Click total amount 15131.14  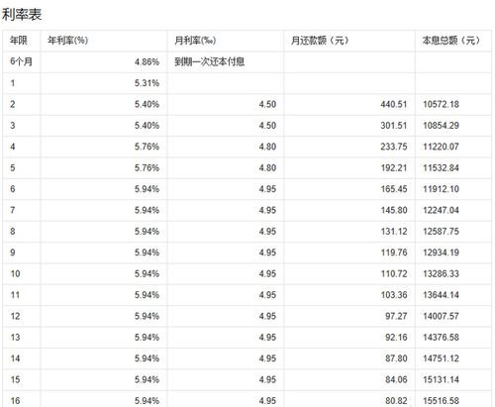[x=441, y=379]
